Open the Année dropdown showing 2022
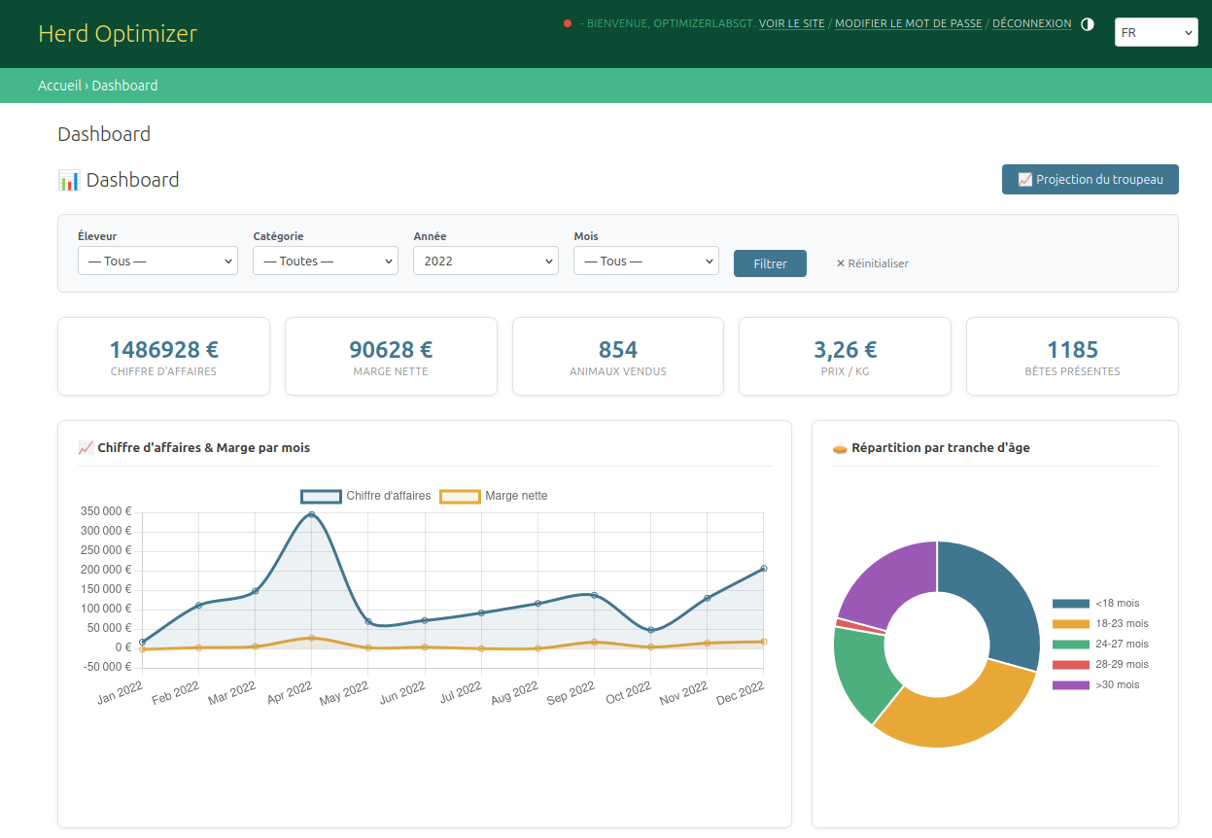Screen dimensions: 1212x838 (486, 261)
